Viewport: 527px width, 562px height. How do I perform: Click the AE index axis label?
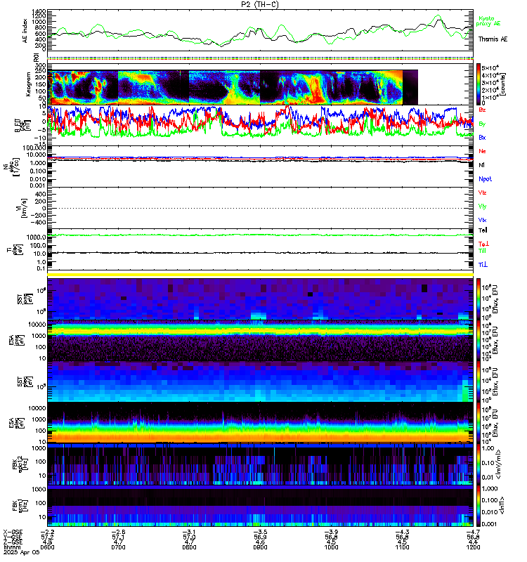coord(25,30)
